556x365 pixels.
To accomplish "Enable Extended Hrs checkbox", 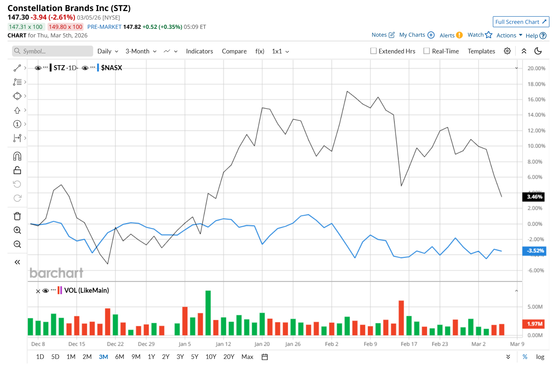I will click(374, 51).
